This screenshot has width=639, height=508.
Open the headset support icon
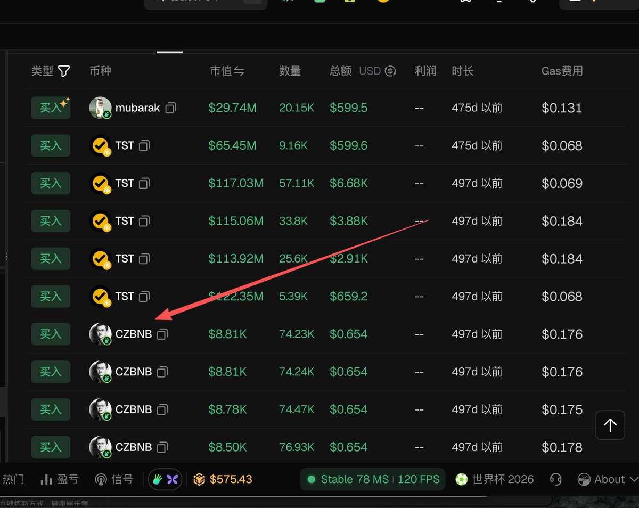pos(555,479)
